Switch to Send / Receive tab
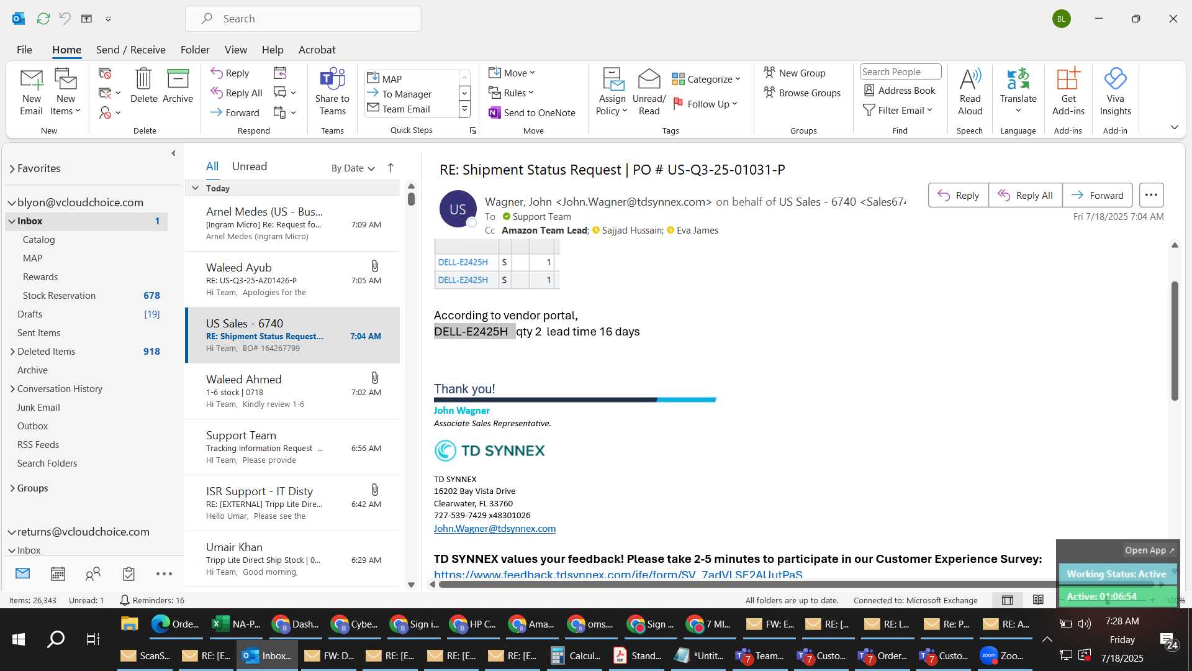Screen dimensions: 1192x671 [x=130, y=50]
